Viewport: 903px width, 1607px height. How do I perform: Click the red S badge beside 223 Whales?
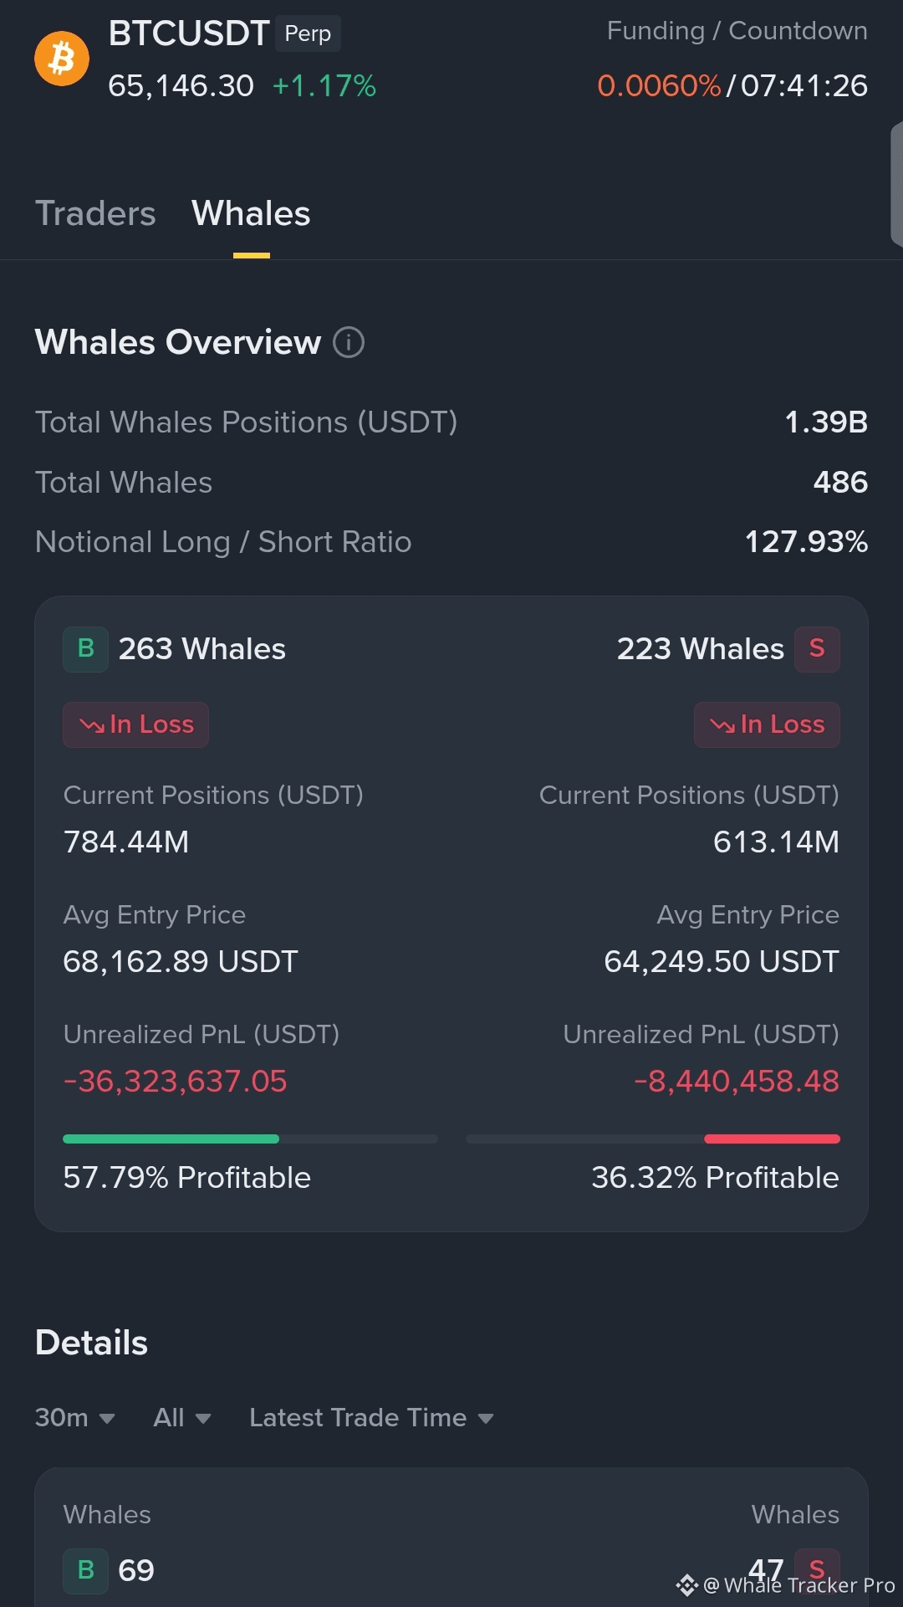[817, 649]
